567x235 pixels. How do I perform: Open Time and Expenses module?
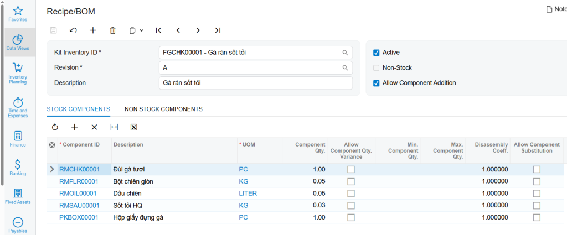pos(18,107)
